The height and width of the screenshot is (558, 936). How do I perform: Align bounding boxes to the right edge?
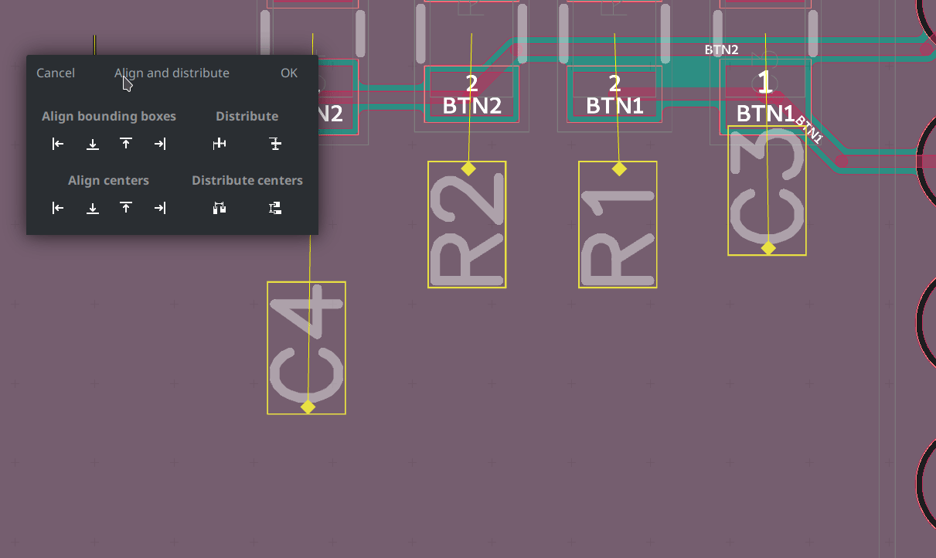[x=159, y=144]
